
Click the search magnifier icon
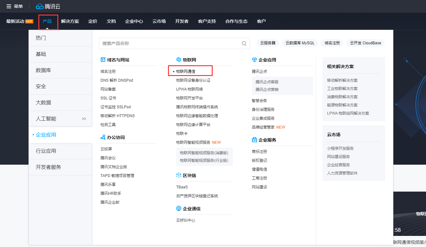pyautogui.click(x=244, y=43)
